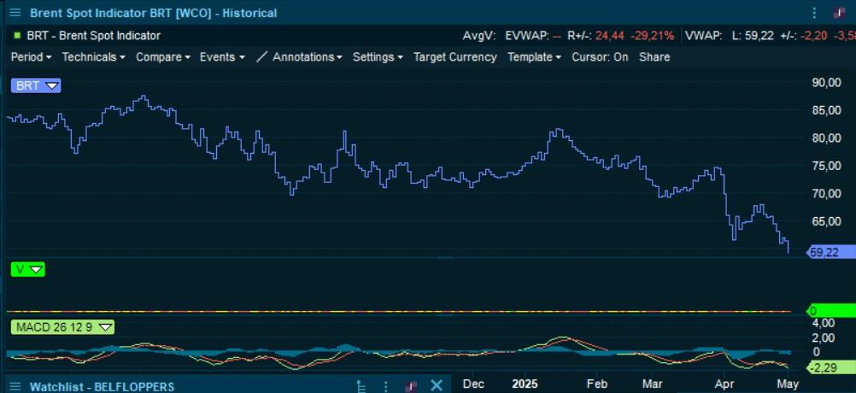Click the EVWAP: label
Screen dimensions: 856x393
(527, 36)
